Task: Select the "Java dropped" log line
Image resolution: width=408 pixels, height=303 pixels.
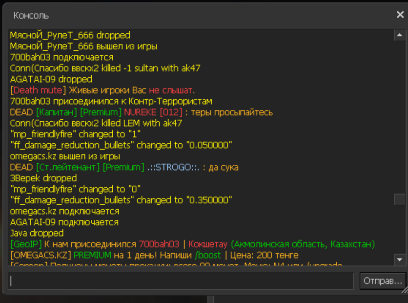Action: click(37, 233)
